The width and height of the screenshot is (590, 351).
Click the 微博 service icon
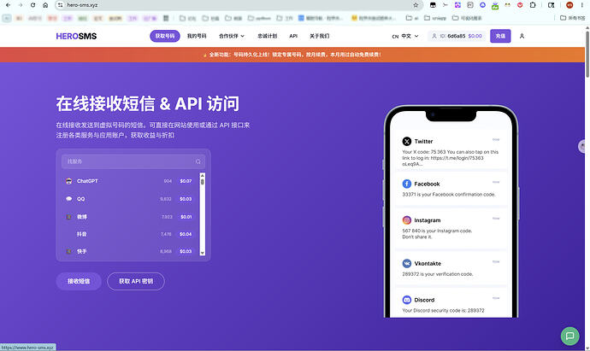point(69,217)
